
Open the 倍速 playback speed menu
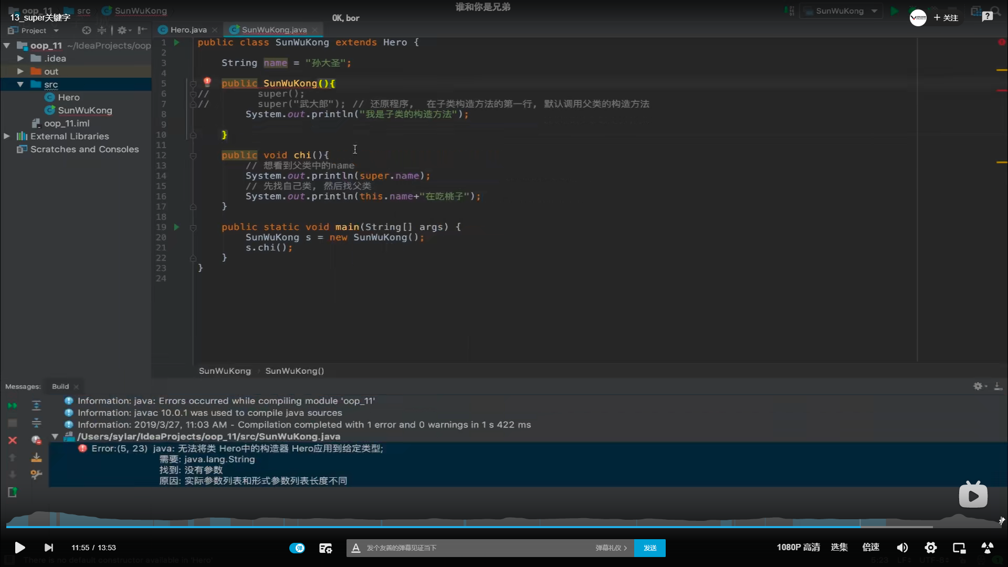pos(870,547)
